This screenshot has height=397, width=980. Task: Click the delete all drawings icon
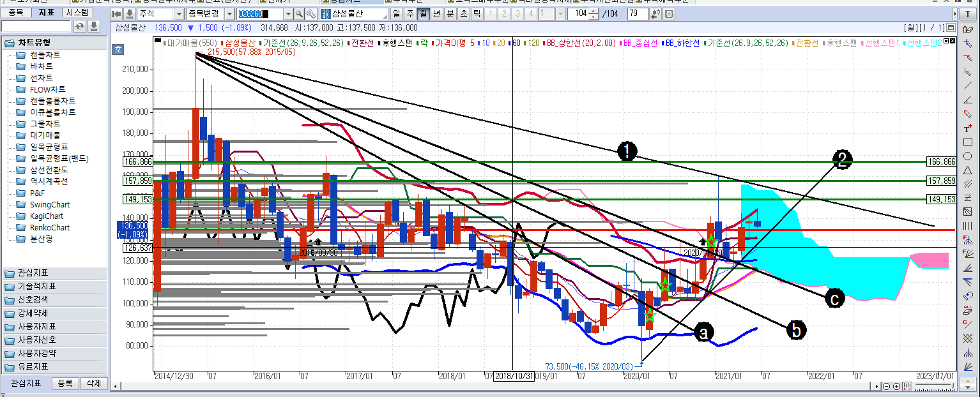(x=968, y=310)
